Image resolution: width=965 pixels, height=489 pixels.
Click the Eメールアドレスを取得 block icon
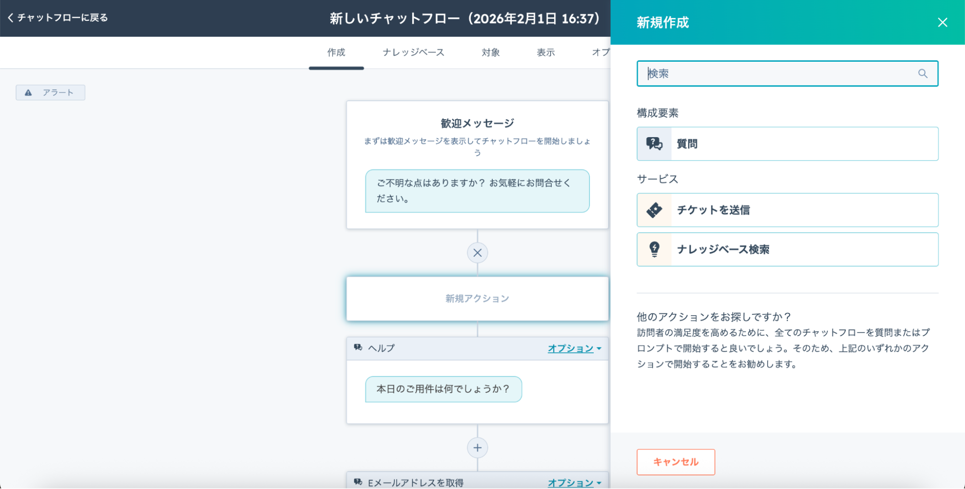click(x=358, y=482)
